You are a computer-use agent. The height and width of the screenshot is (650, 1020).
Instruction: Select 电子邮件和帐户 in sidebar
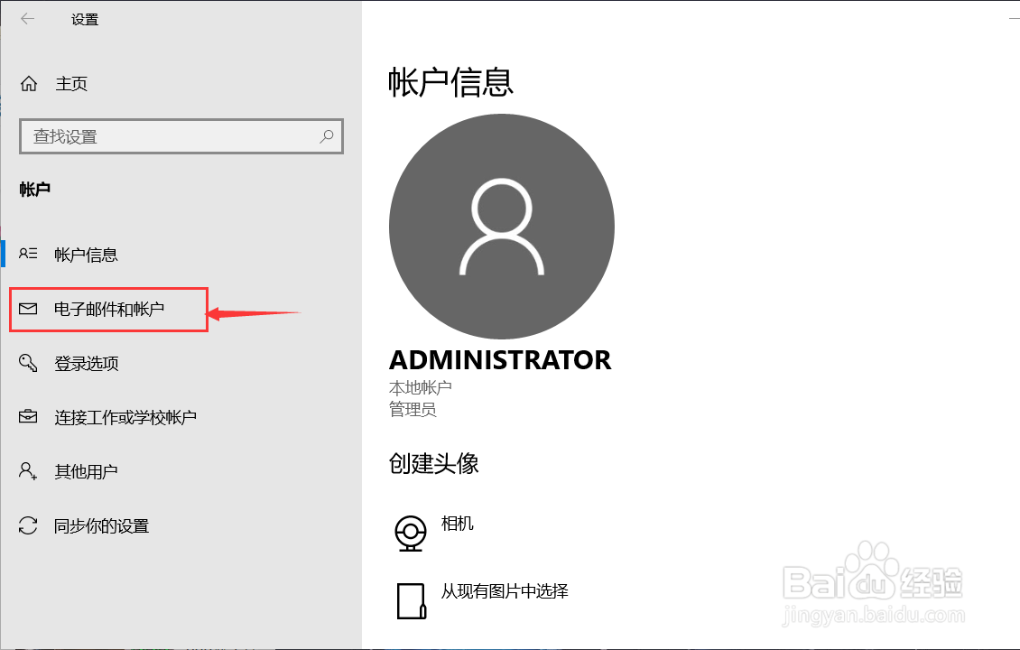pos(109,310)
